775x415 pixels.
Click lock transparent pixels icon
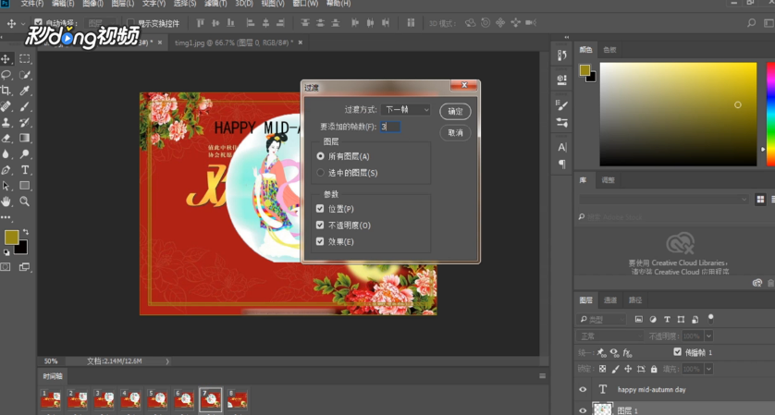click(602, 369)
